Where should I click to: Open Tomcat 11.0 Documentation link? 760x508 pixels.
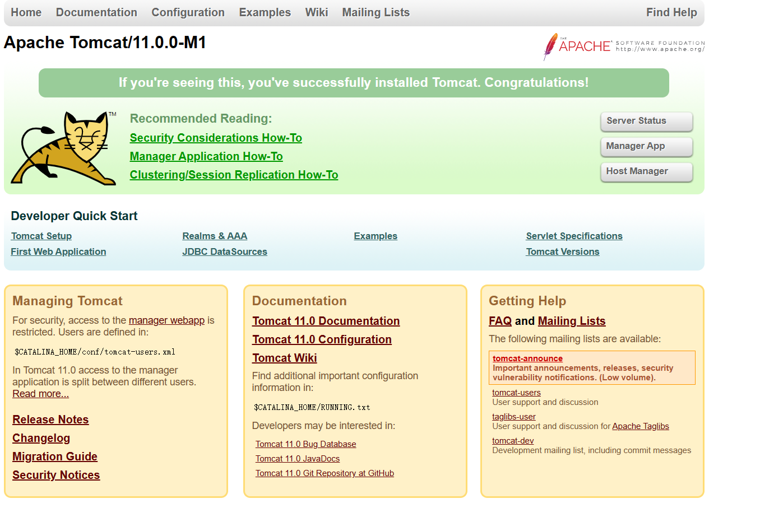tap(326, 321)
